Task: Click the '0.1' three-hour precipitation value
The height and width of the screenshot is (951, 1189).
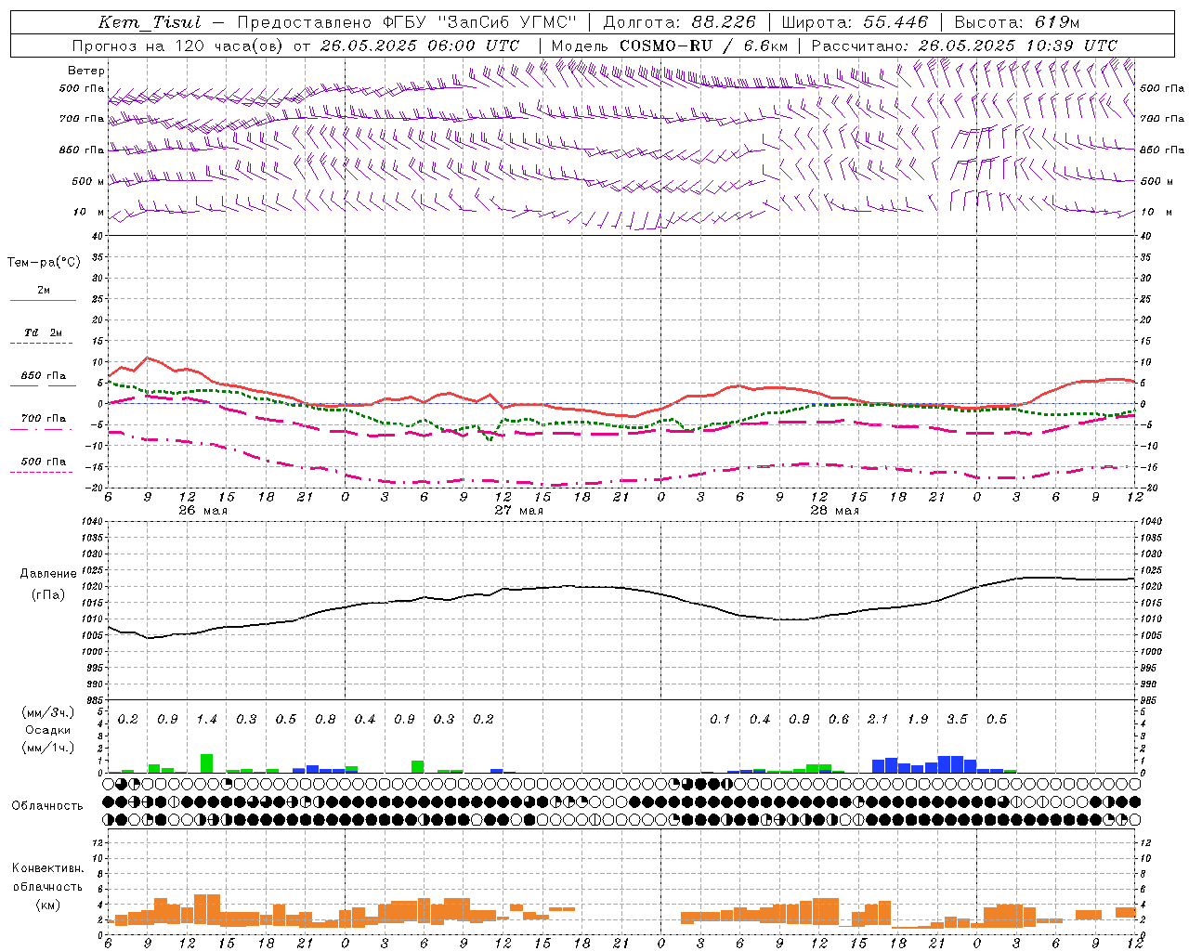Action: point(720,719)
